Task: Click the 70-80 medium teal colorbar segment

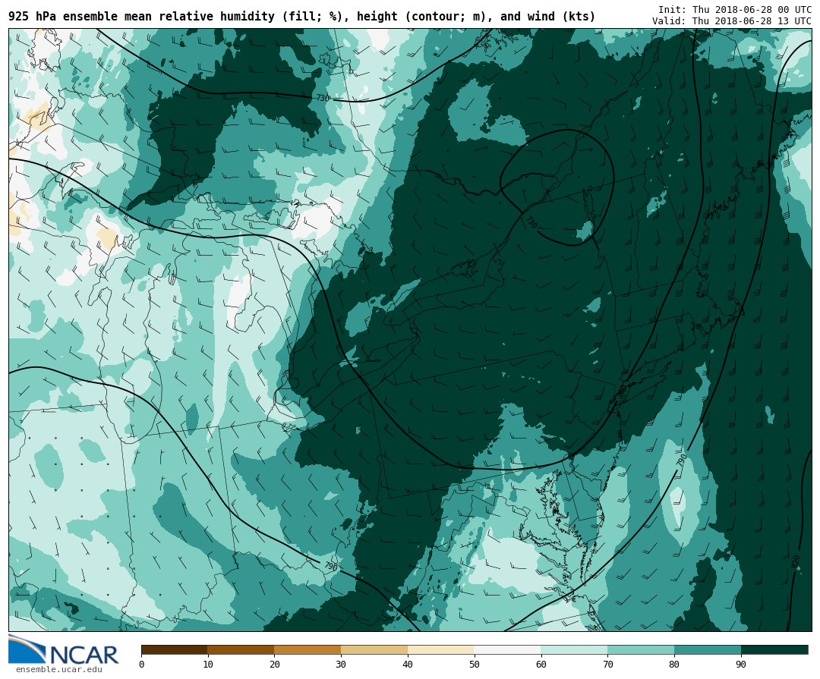Action: pos(641,649)
